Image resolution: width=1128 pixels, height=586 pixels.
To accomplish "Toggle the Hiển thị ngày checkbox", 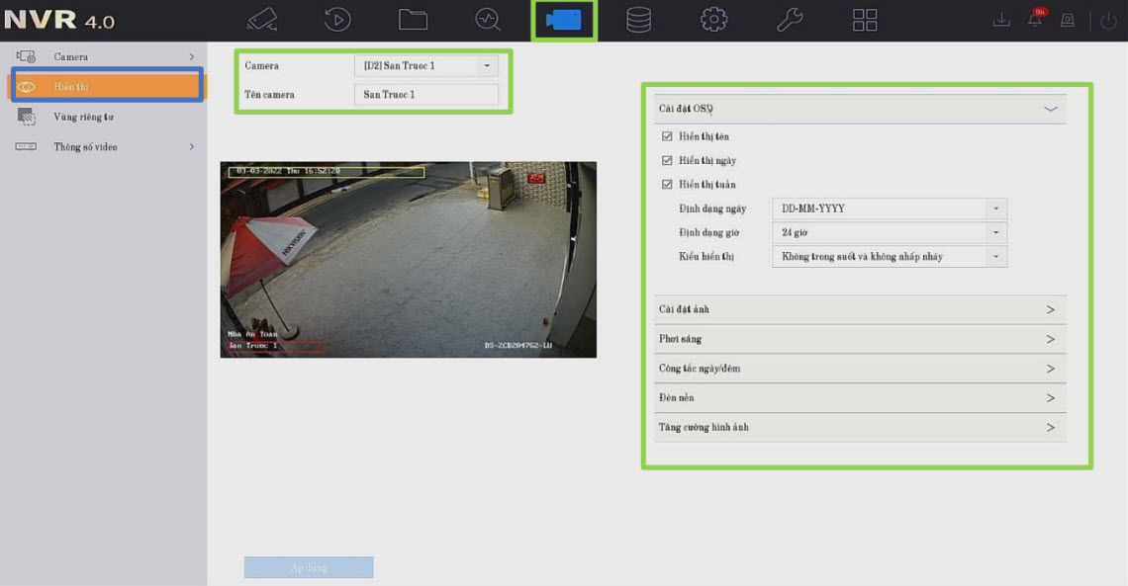I will click(x=667, y=160).
